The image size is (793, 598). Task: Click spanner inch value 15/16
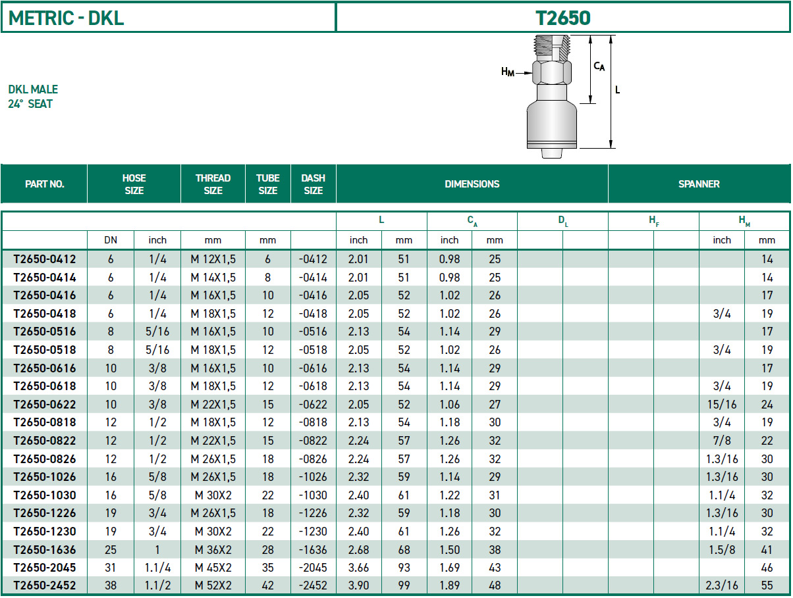pos(722,405)
